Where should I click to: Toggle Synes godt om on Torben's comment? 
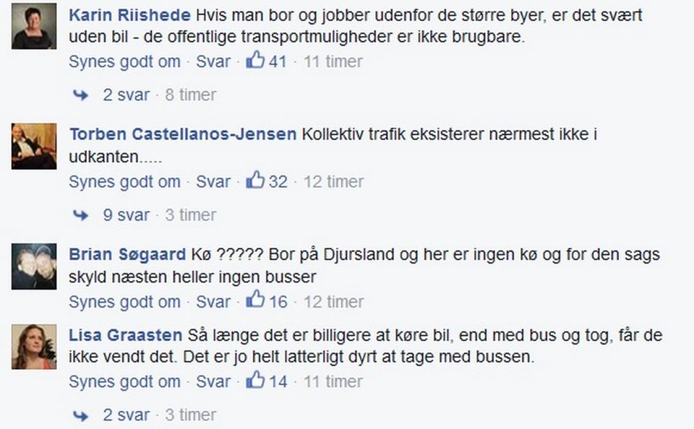click(x=124, y=181)
